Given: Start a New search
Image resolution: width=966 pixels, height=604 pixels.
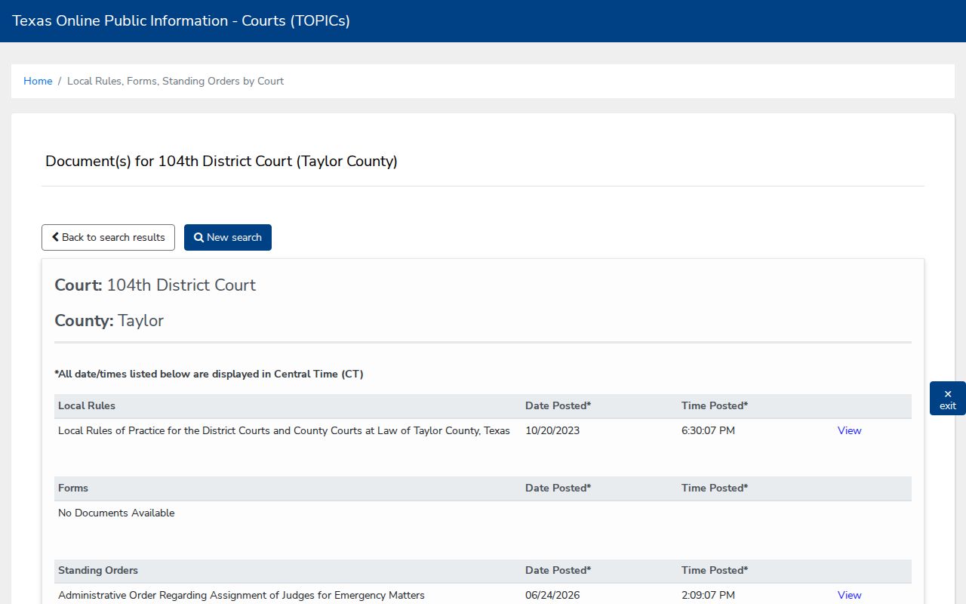Looking at the screenshot, I should pyautogui.click(x=228, y=237).
